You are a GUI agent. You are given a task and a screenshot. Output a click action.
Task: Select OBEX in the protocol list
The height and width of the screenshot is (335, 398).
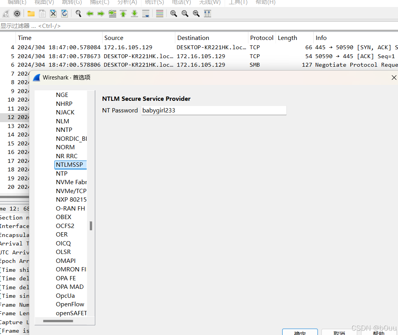(63, 217)
